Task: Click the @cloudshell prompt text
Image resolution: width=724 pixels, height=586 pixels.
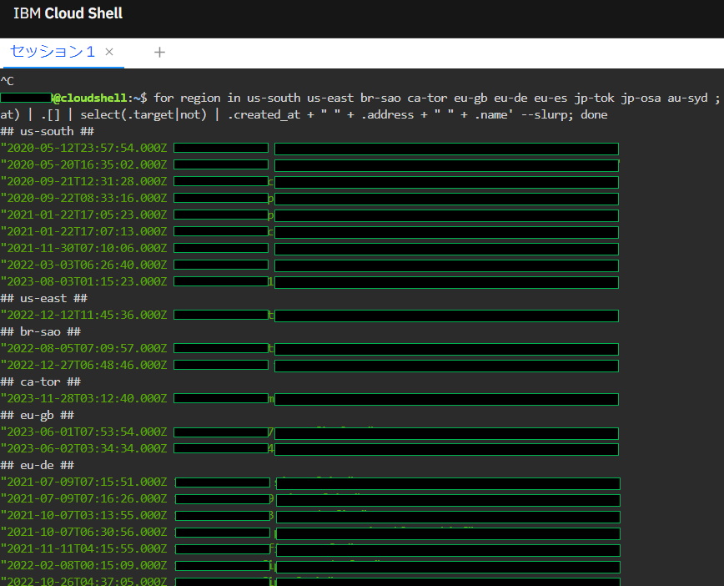Action: [x=90, y=98]
